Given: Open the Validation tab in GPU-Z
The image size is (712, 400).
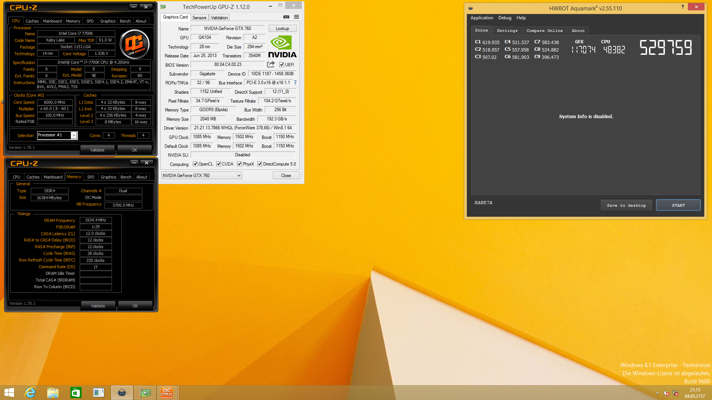Looking at the screenshot, I should coord(219,18).
